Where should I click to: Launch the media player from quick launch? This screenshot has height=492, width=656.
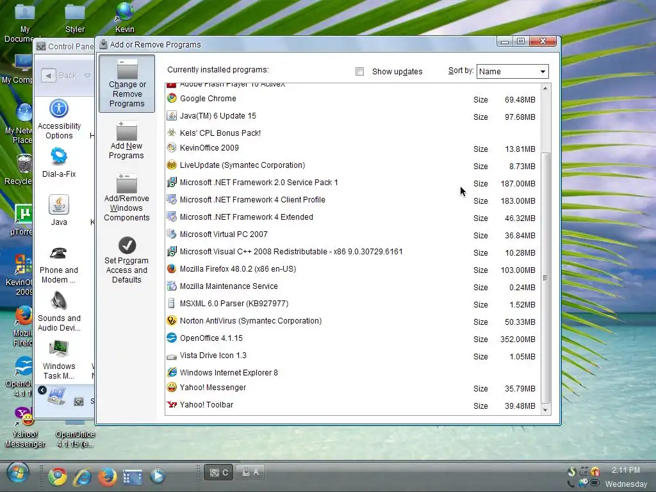(x=158, y=476)
